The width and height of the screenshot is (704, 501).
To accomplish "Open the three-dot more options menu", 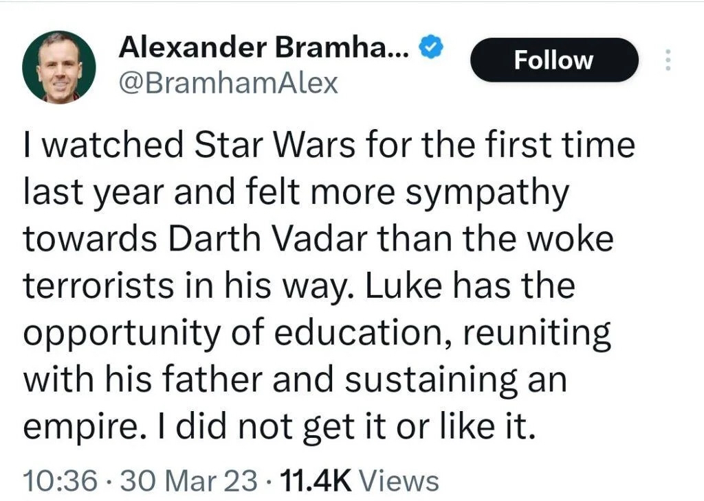I will coord(666,60).
